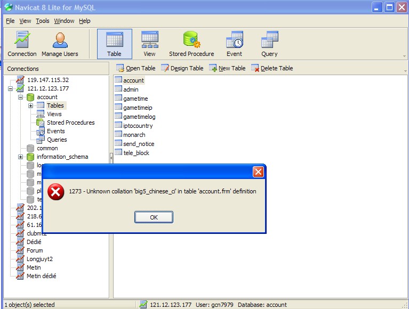Click Delete Table button

[272, 68]
